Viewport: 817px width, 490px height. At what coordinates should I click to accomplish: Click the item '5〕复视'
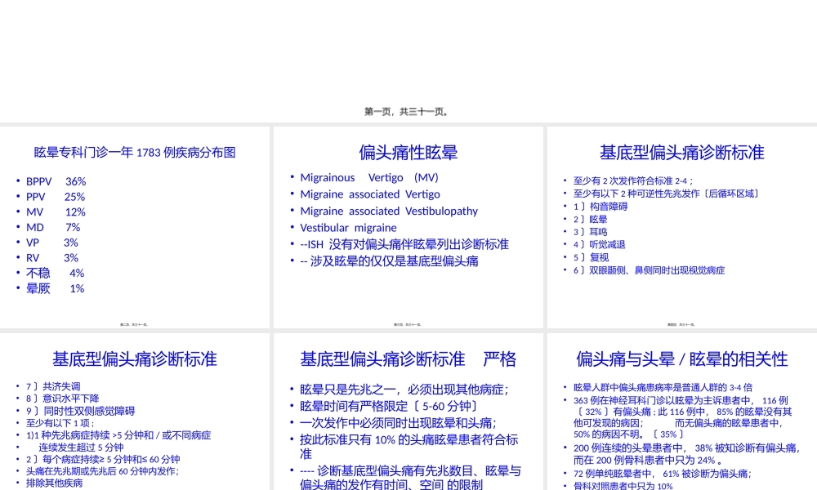point(591,257)
